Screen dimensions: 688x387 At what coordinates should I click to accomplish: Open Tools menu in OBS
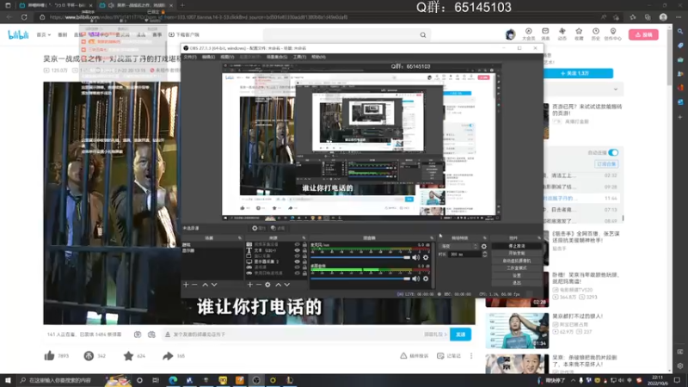click(299, 57)
